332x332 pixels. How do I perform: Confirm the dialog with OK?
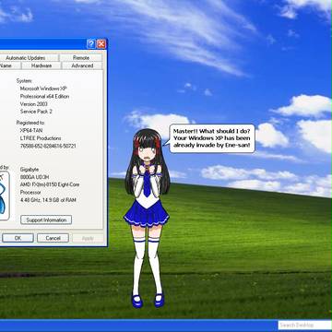pyautogui.click(x=18, y=238)
